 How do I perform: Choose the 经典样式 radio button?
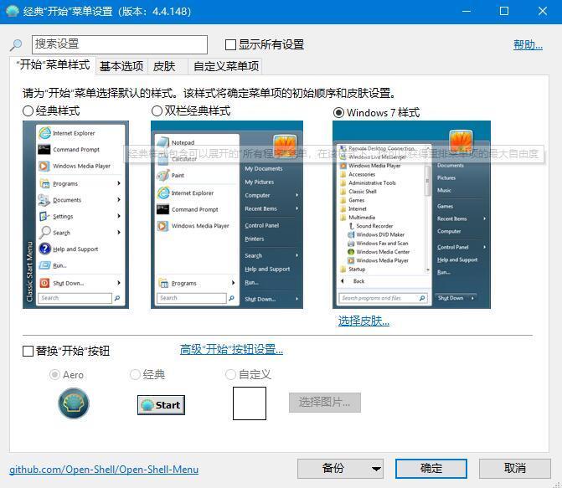click(28, 111)
